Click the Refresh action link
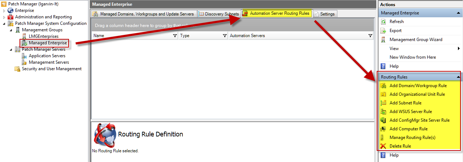 [397, 22]
